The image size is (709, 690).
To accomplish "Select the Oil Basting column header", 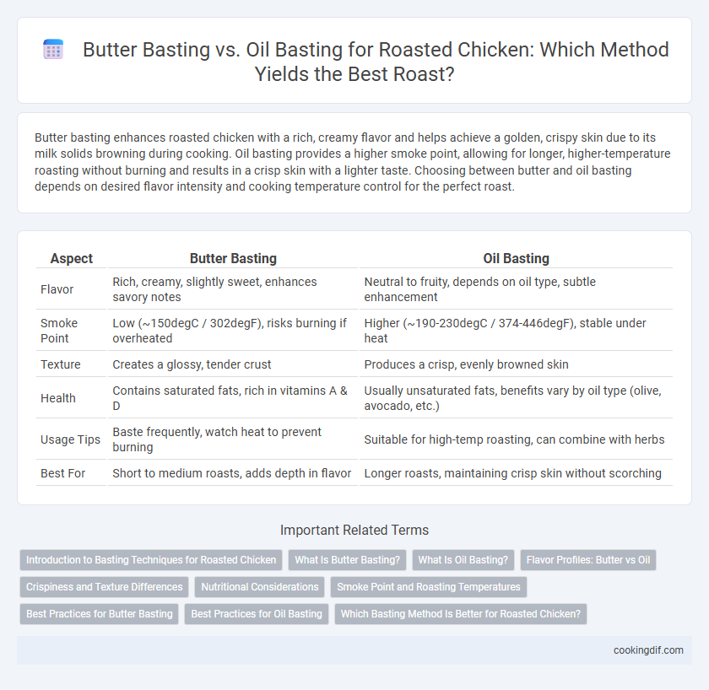I will 516,258.
